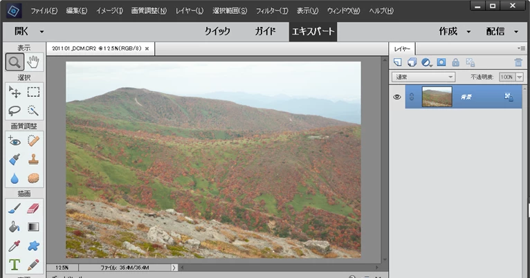The image size is (530, 278).
Task: Select the Sponge tool
Action: [33, 178]
